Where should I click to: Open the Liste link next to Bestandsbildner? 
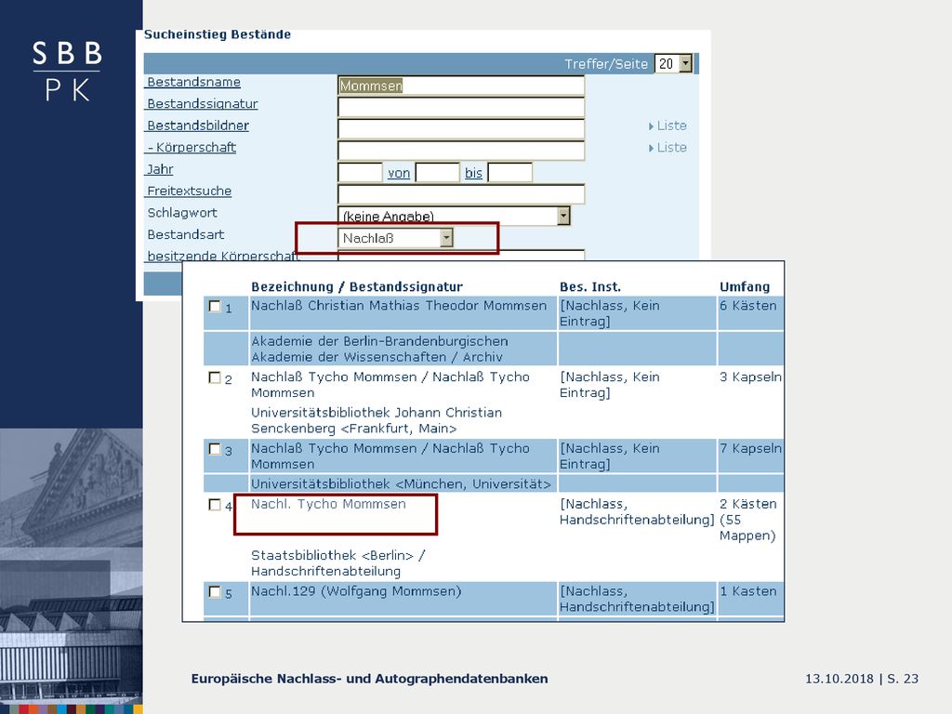click(x=668, y=126)
